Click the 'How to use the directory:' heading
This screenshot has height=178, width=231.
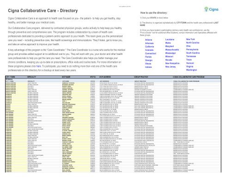tap(154, 13)
